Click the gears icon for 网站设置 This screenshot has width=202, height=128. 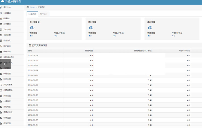[1, 96]
